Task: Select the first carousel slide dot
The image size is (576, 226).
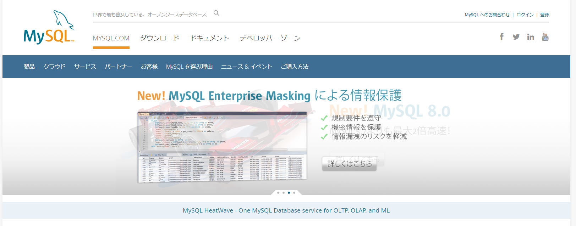Action: point(278,193)
